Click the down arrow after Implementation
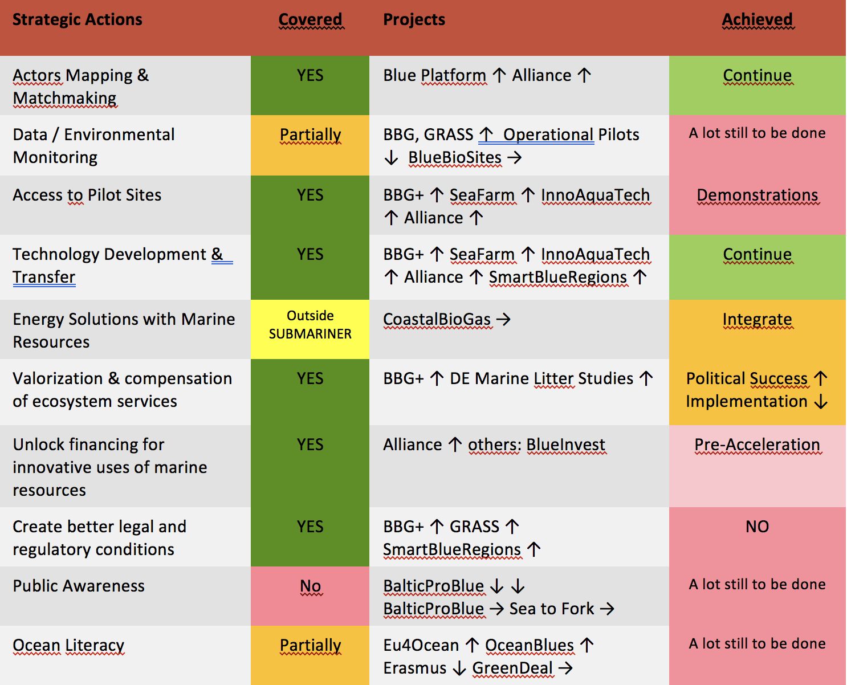The height and width of the screenshot is (685, 847). (x=821, y=402)
